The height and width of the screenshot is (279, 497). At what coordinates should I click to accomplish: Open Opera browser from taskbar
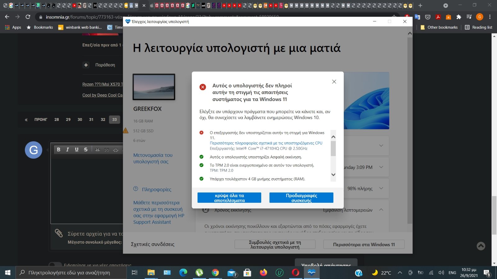(295, 272)
